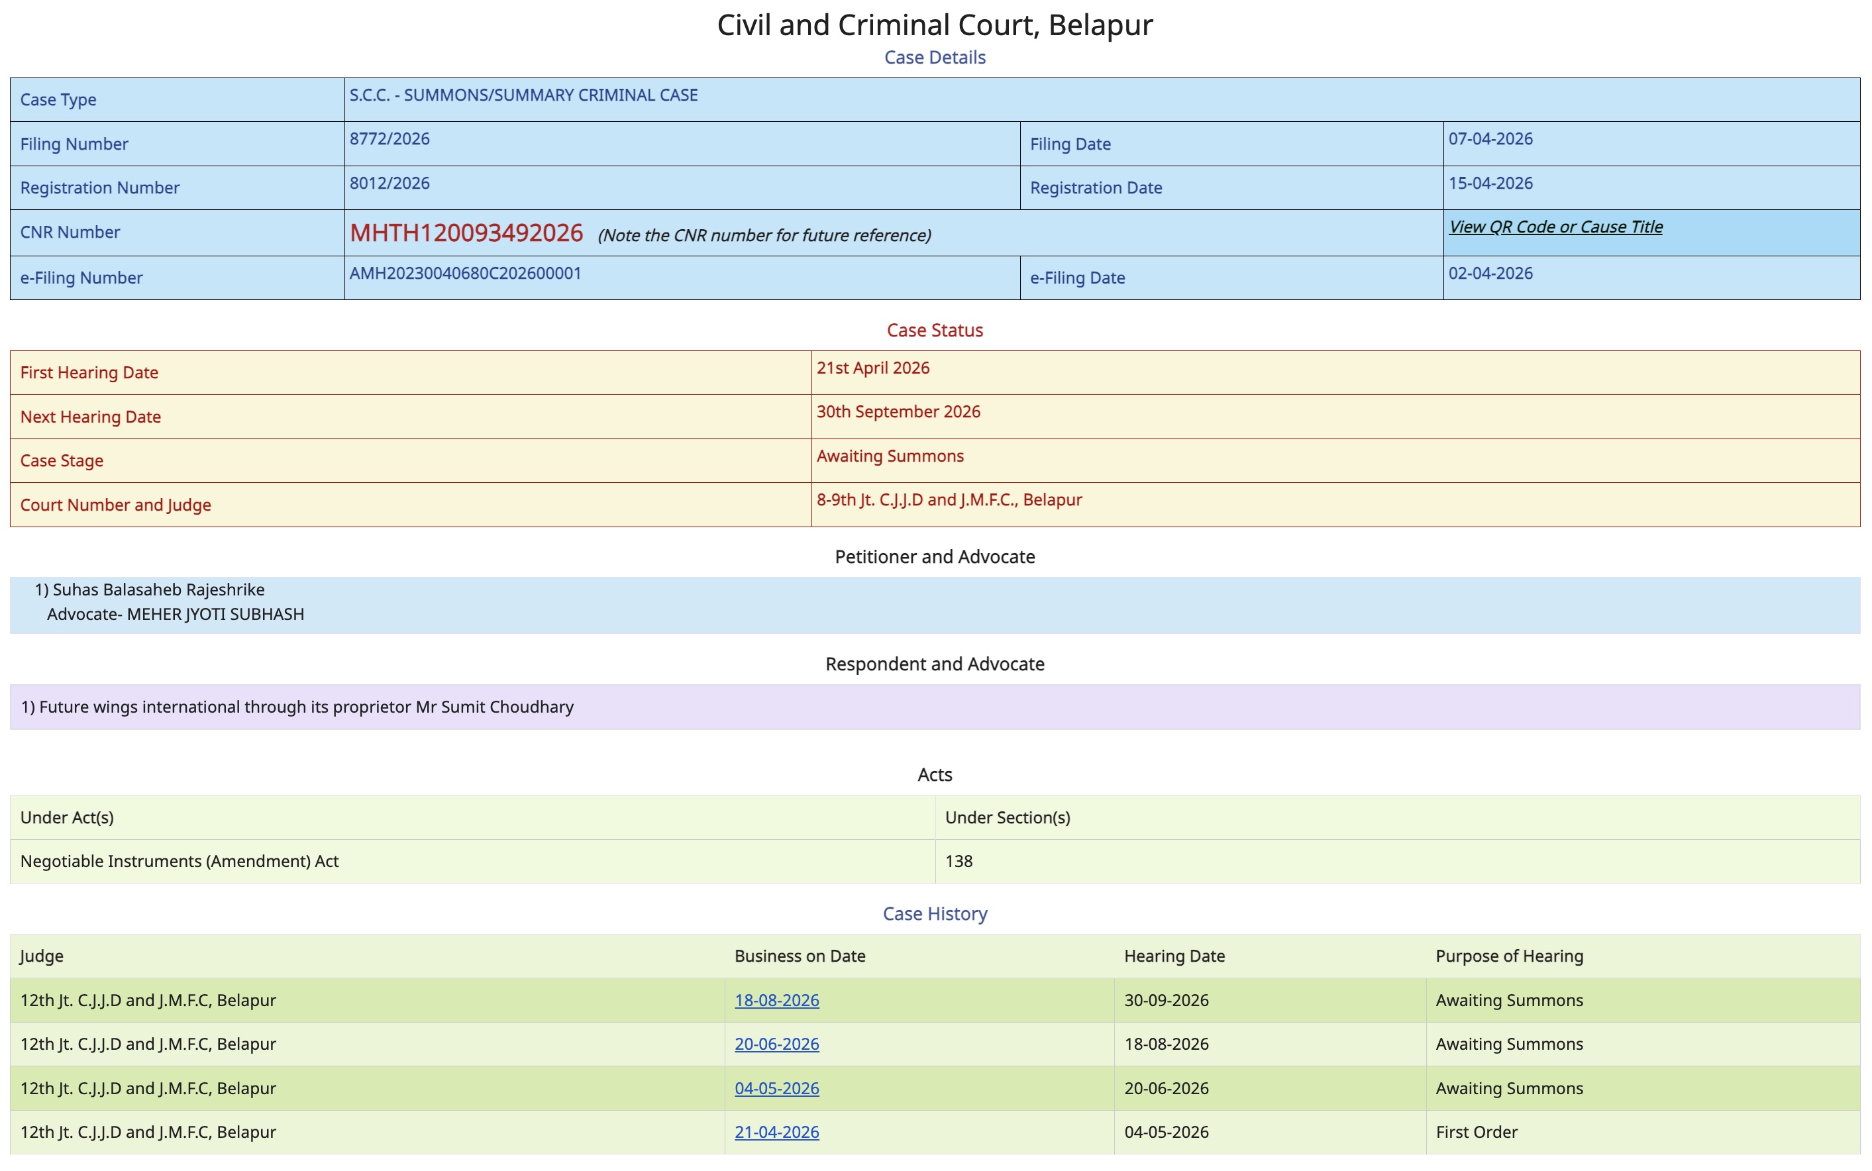Viewport: 1872px width, 1171px height.
Task: Click court value 8-9th Jt. C.J.J.D Belapur
Action: tap(949, 499)
